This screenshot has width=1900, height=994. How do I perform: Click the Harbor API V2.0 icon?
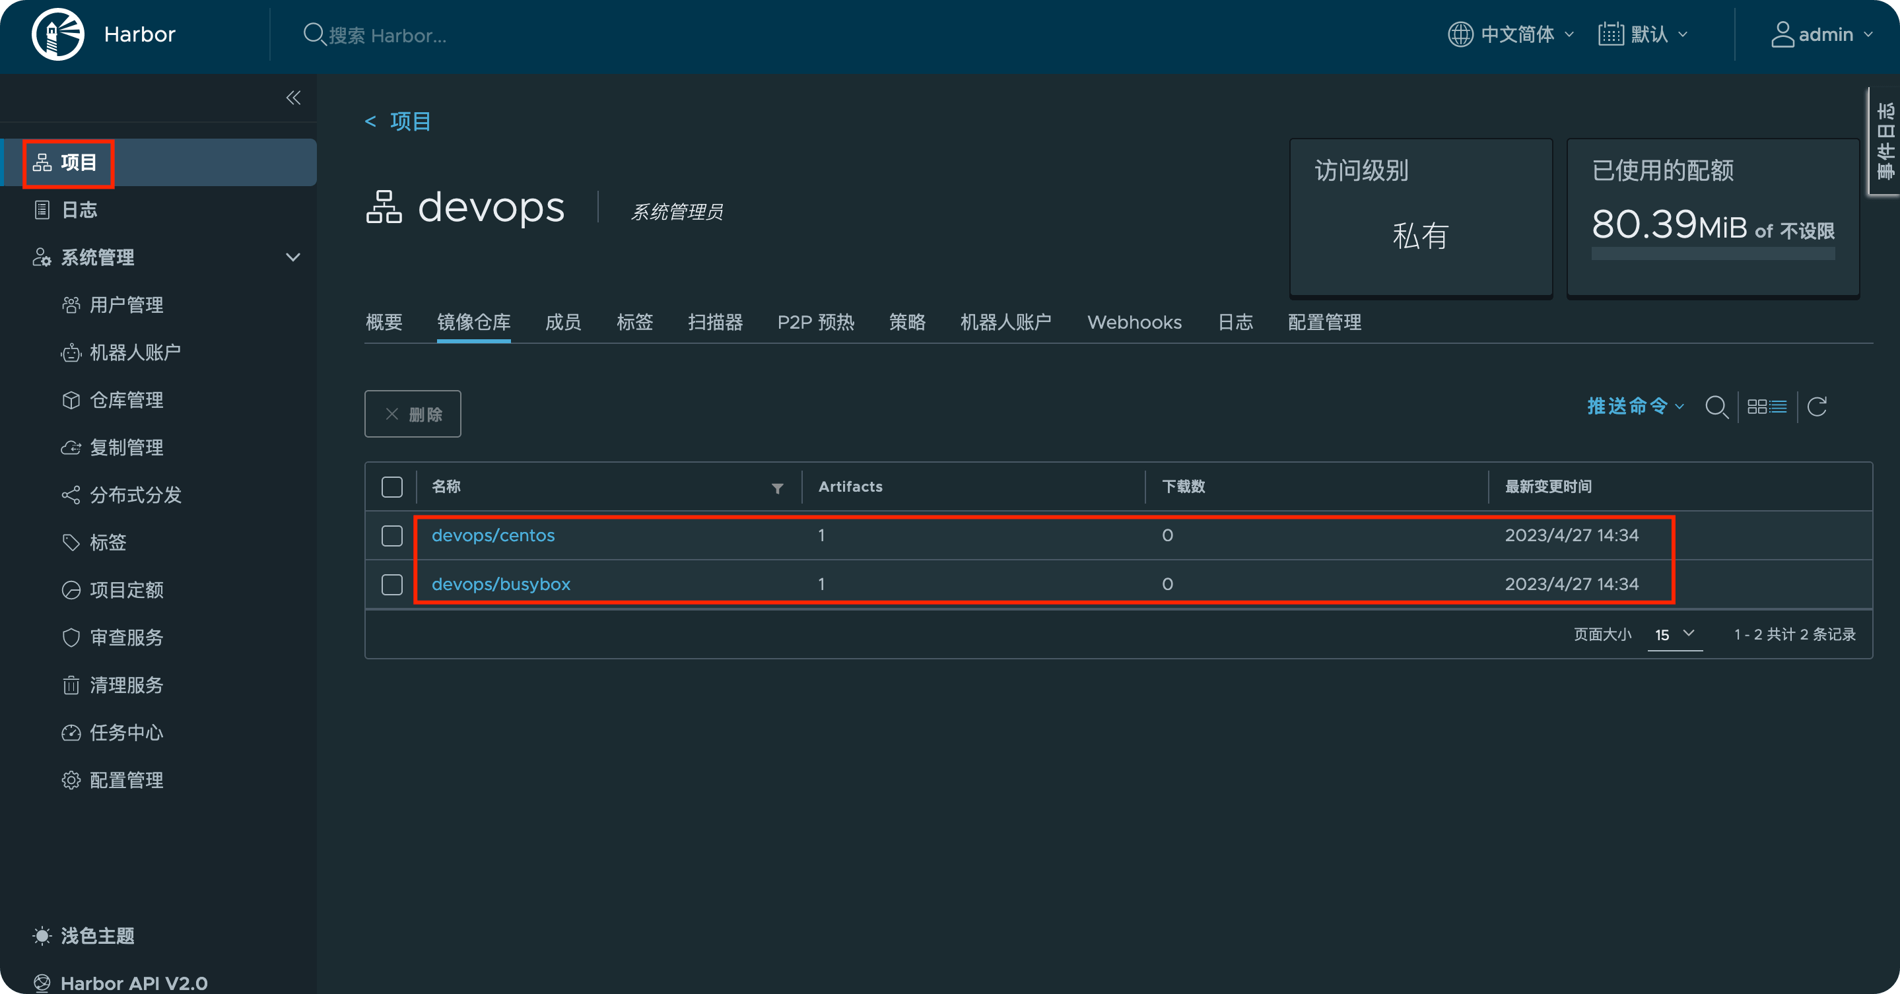42,983
